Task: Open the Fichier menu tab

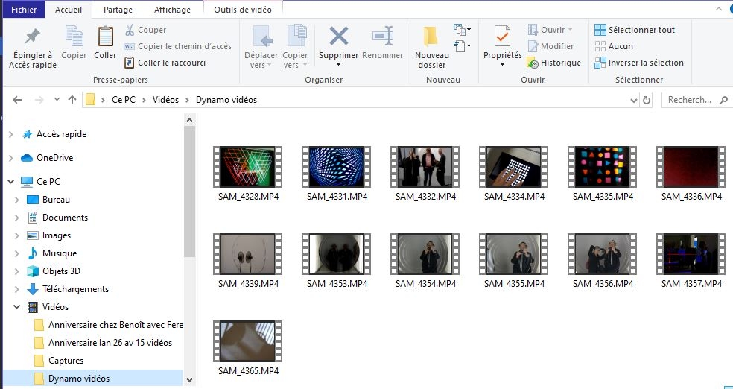Action: click(x=24, y=10)
